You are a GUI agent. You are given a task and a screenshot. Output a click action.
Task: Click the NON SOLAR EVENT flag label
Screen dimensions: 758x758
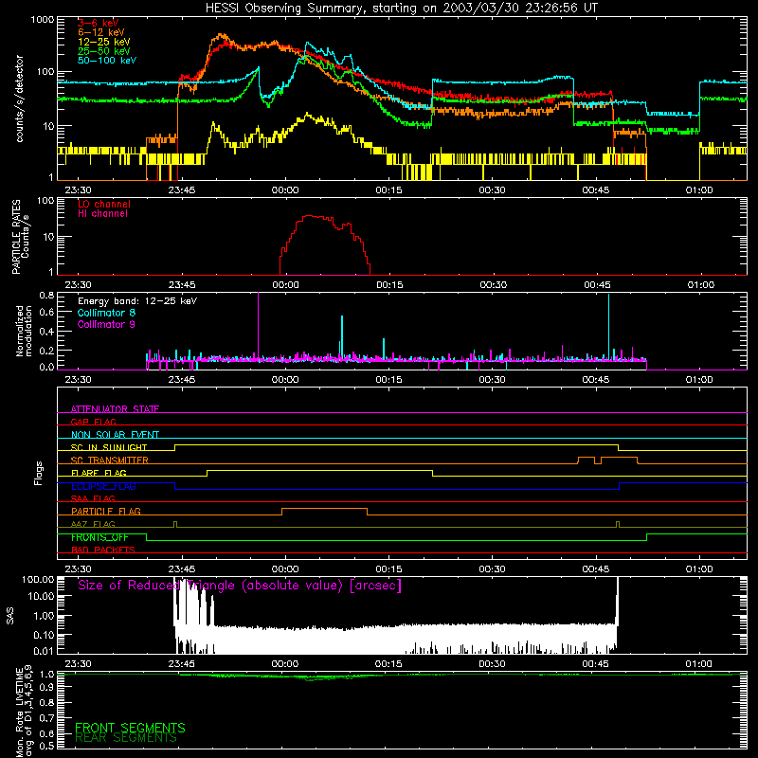(115, 435)
